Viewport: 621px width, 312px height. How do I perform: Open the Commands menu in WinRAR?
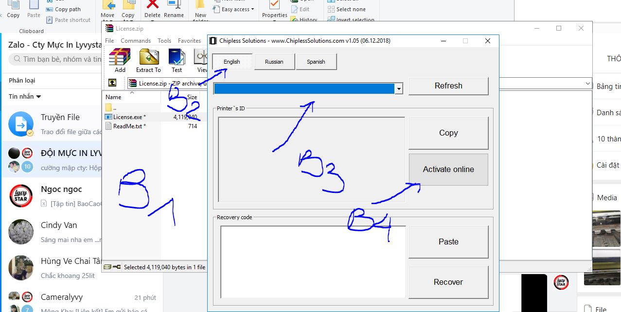(x=136, y=41)
